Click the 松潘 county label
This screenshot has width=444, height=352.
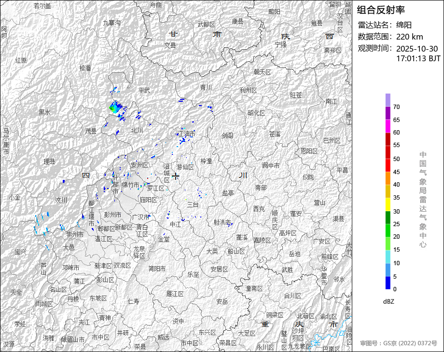85,68
